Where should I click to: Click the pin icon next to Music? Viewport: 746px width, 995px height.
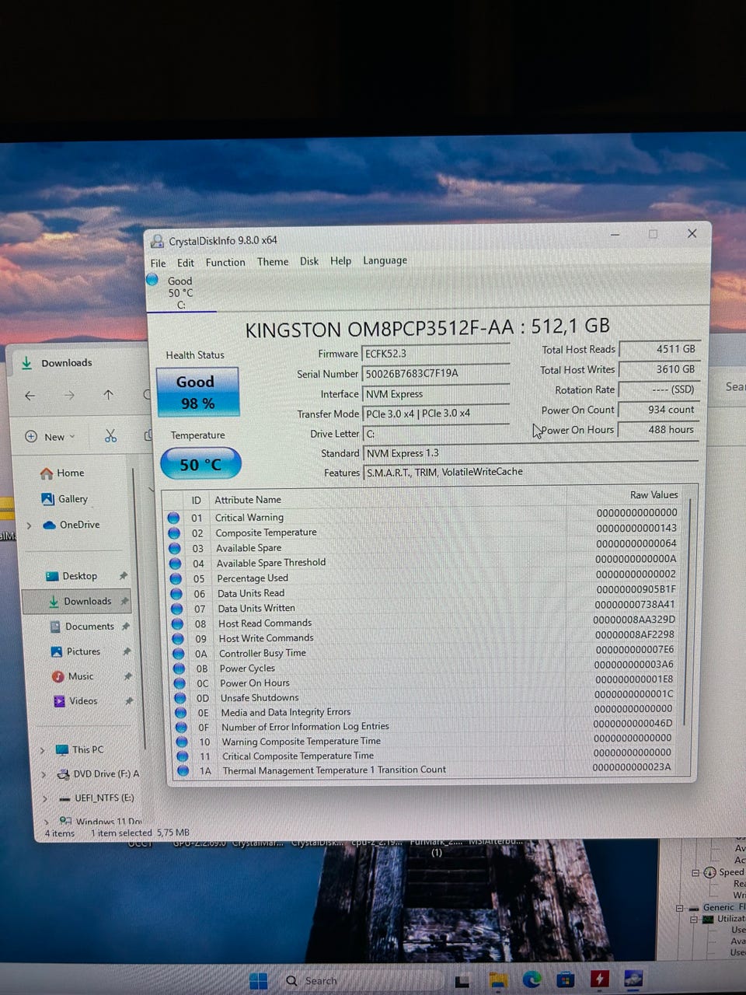pyautogui.click(x=127, y=676)
